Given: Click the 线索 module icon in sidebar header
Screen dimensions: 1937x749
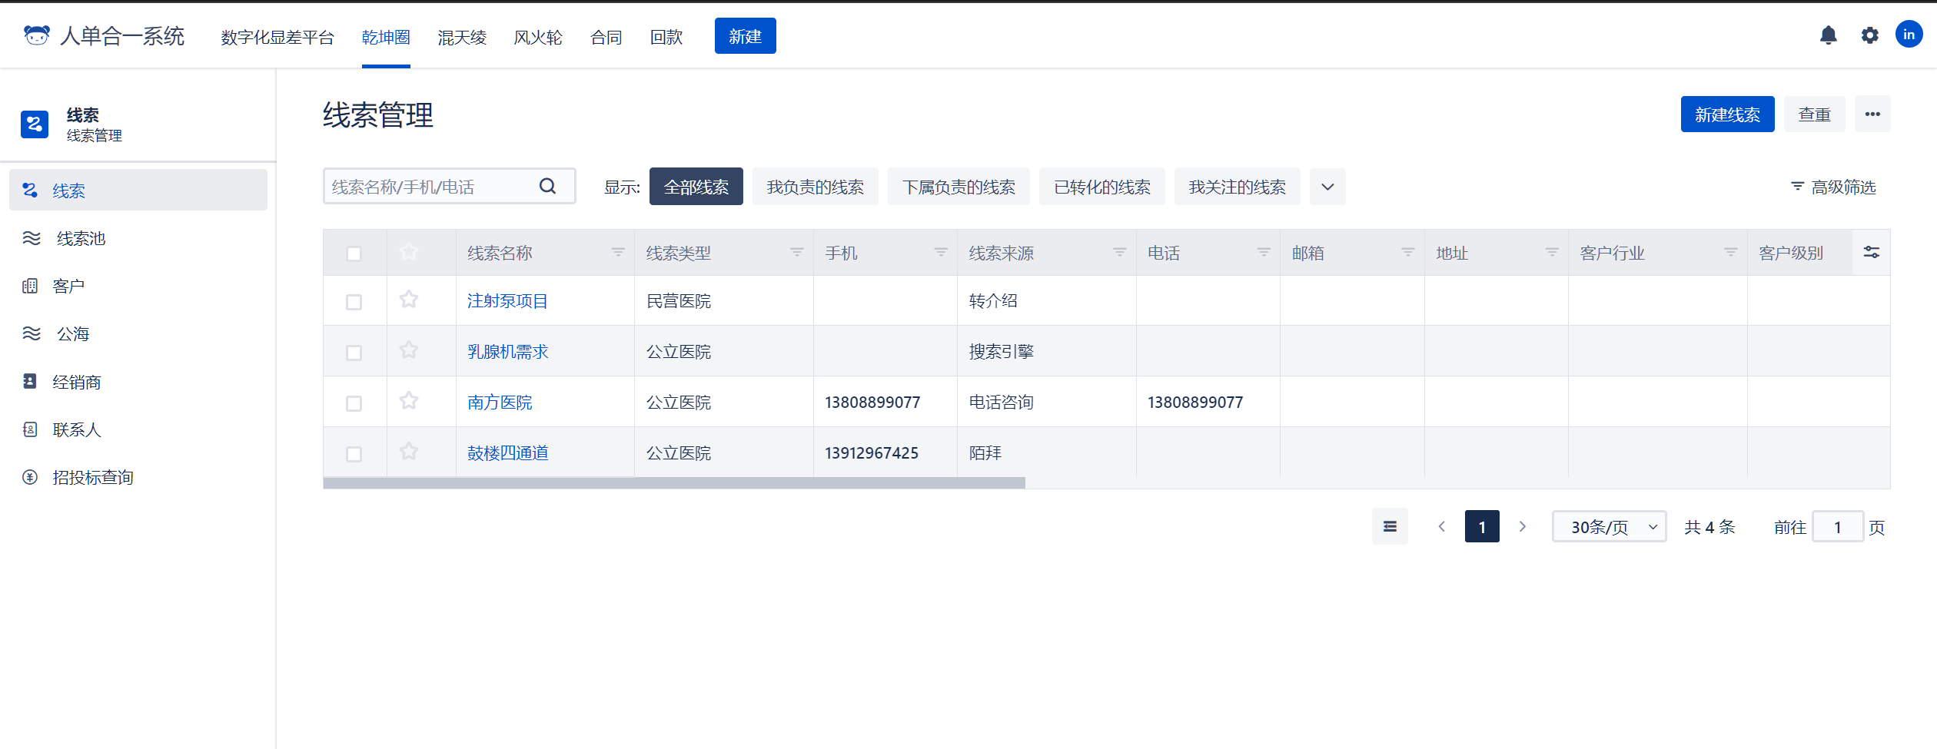Looking at the screenshot, I should 35,124.
